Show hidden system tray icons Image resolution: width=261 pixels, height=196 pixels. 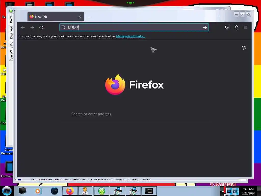pyautogui.click(x=223, y=191)
